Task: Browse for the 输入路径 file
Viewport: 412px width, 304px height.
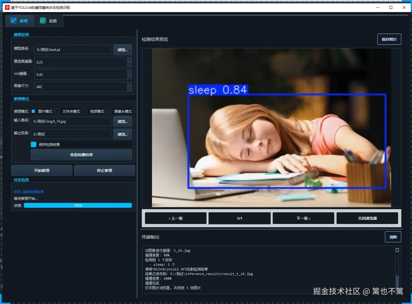Action: [x=123, y=122]
